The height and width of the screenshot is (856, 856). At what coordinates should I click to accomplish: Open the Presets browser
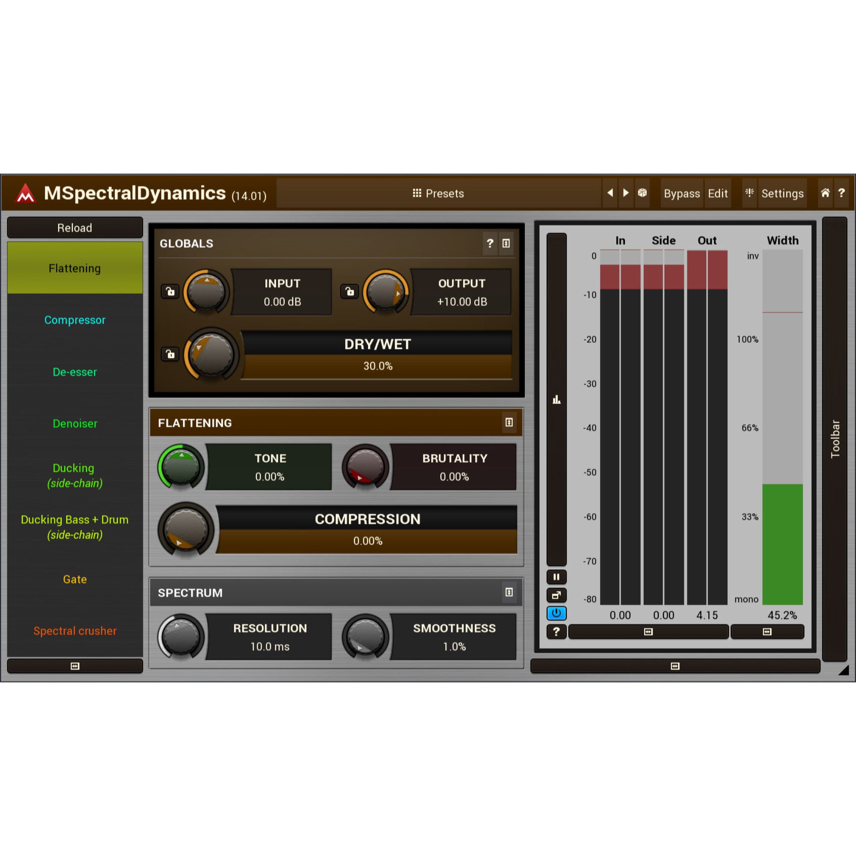438,193
